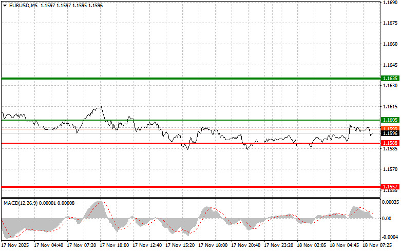Click the 1.1615 price scale value
401x251 pixels.
390,107
